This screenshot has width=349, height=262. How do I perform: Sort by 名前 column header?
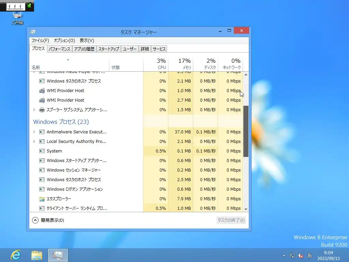69,64
